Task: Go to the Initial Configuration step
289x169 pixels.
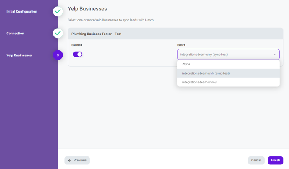Action: [x=22, y=12]
